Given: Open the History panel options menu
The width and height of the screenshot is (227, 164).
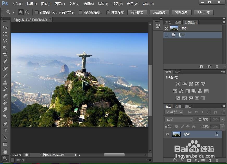Looking at the screenshot, I should [223, 22].
